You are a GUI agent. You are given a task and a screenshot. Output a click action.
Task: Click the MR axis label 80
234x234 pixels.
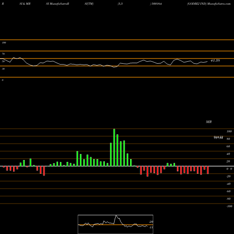228,139
